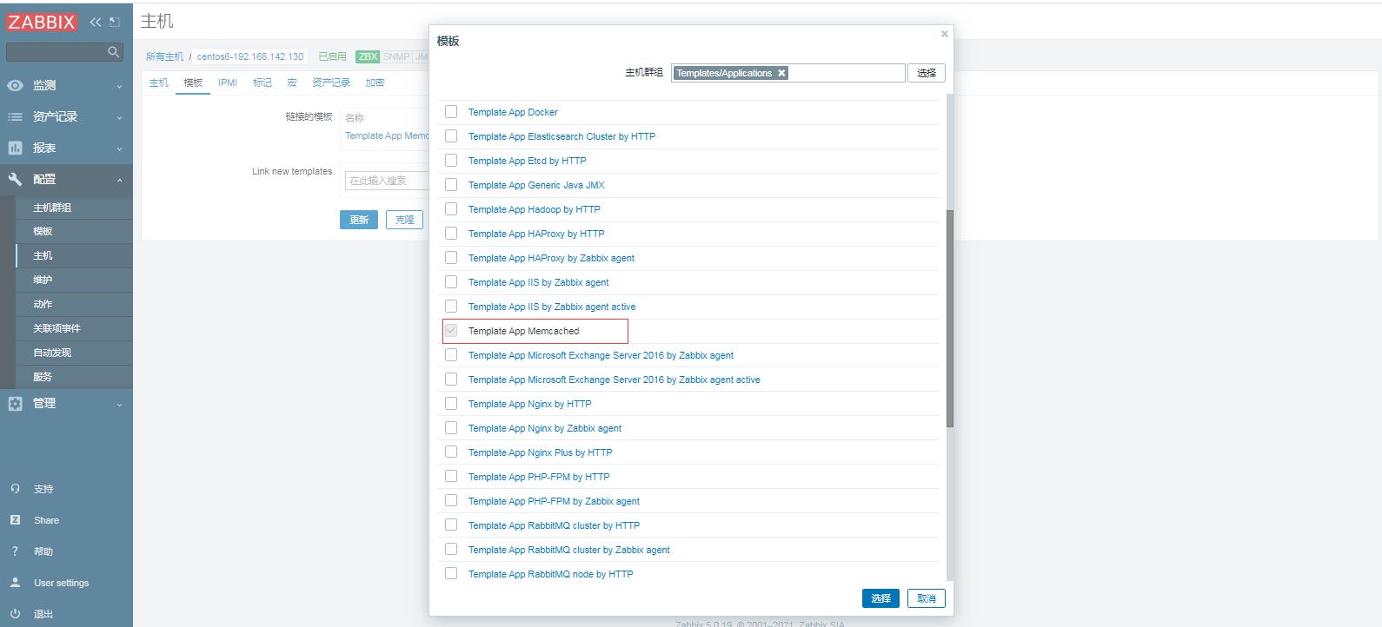Open Template App RabbitMQ cluster by HTTP link
Screen dimensions: 1382x627
pyautogui.click(x=554, y=525)
